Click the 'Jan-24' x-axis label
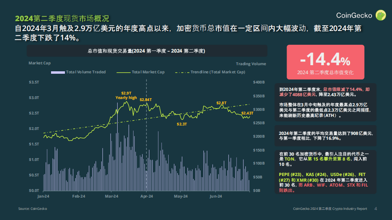392x220 pixels. [x=43, y=196]
